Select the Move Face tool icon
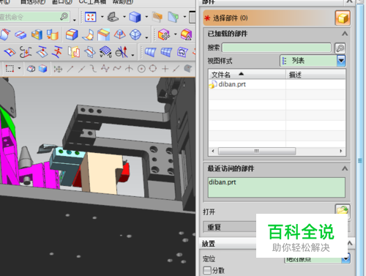The height and width of the screenshot is (276, 366). tap(164, 34)
